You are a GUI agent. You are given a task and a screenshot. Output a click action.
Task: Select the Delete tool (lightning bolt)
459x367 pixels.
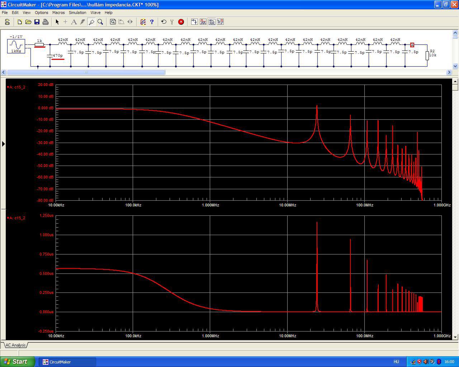tap(83, 22)
